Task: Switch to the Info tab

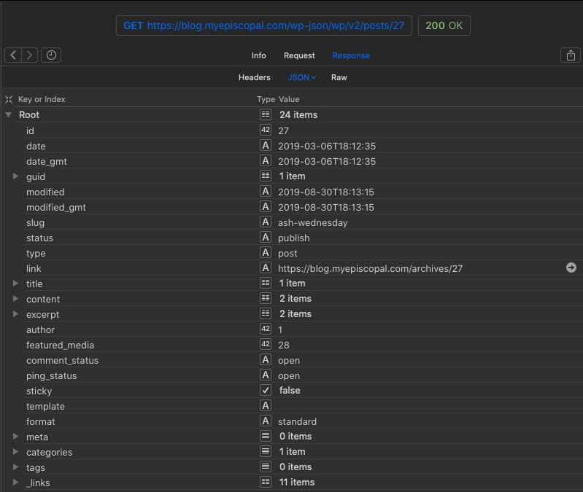Action: pyautogui.click(x=259, y=55)
